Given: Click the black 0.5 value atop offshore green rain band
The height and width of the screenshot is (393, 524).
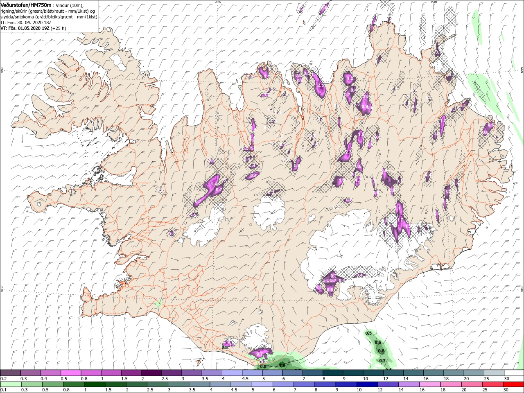Looking at the screenshot, I should click(368, 333).
